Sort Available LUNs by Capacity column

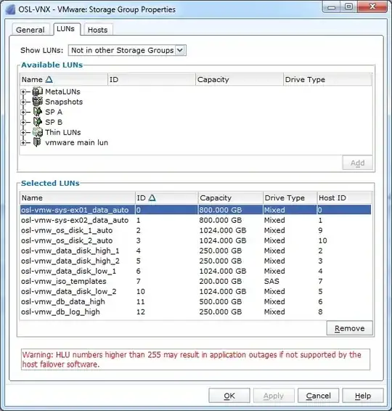pyautogui.click(x=239, y=79)
